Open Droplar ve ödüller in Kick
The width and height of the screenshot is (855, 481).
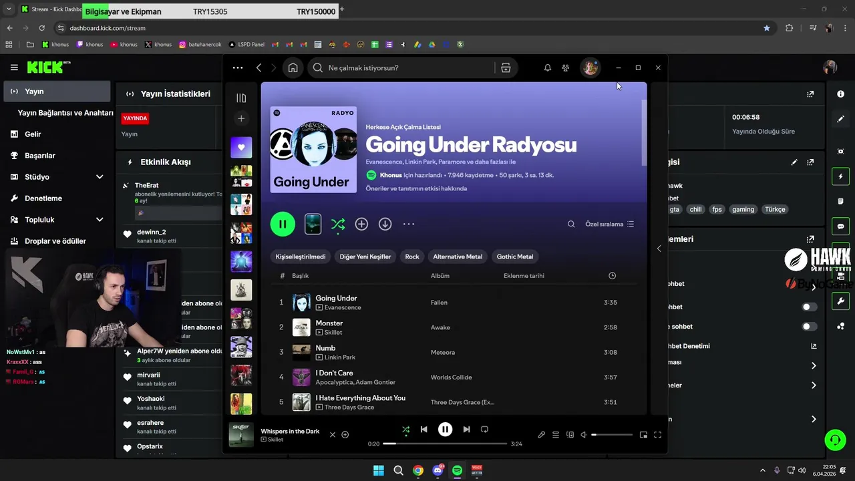(x=57, y=241)
